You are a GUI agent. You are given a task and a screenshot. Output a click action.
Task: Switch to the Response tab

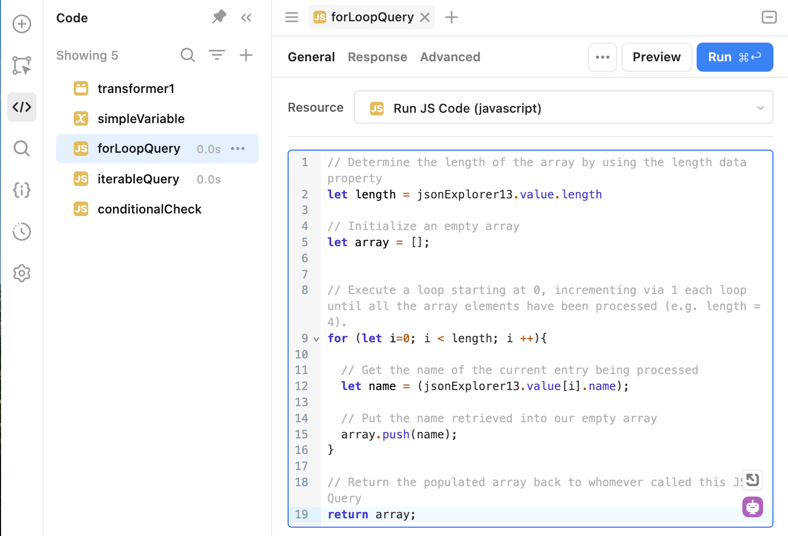[377, 57]
